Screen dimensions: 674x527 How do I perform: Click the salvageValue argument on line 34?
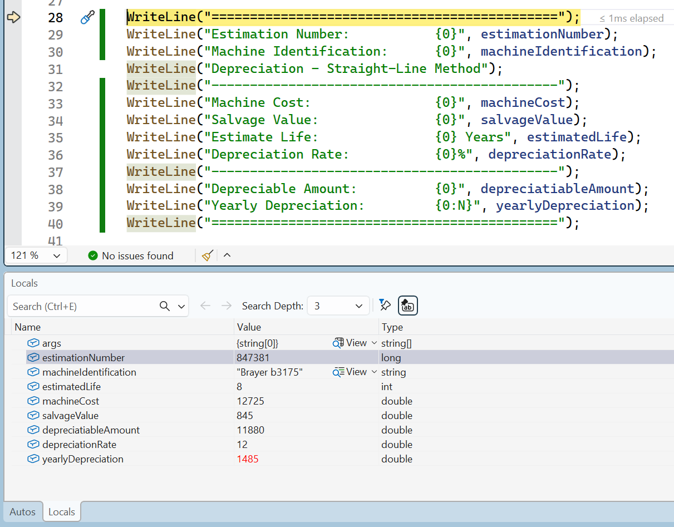pos(527,120)
